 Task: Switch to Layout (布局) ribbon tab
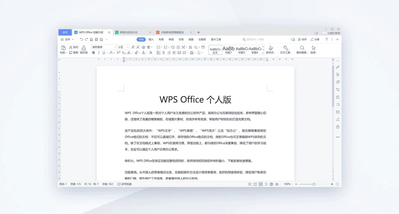pyautogui.click(x=161, y=40)
